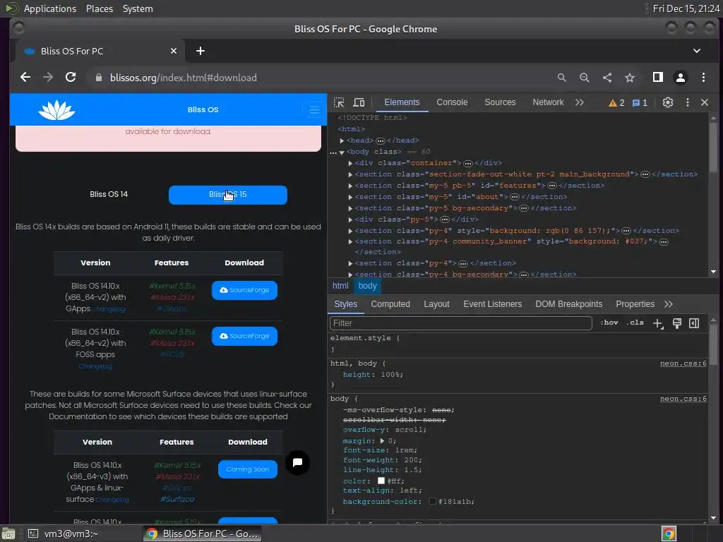Toggle the computed styles sidebar icon
Screen dimensions: 723x542
click(694, 323)
